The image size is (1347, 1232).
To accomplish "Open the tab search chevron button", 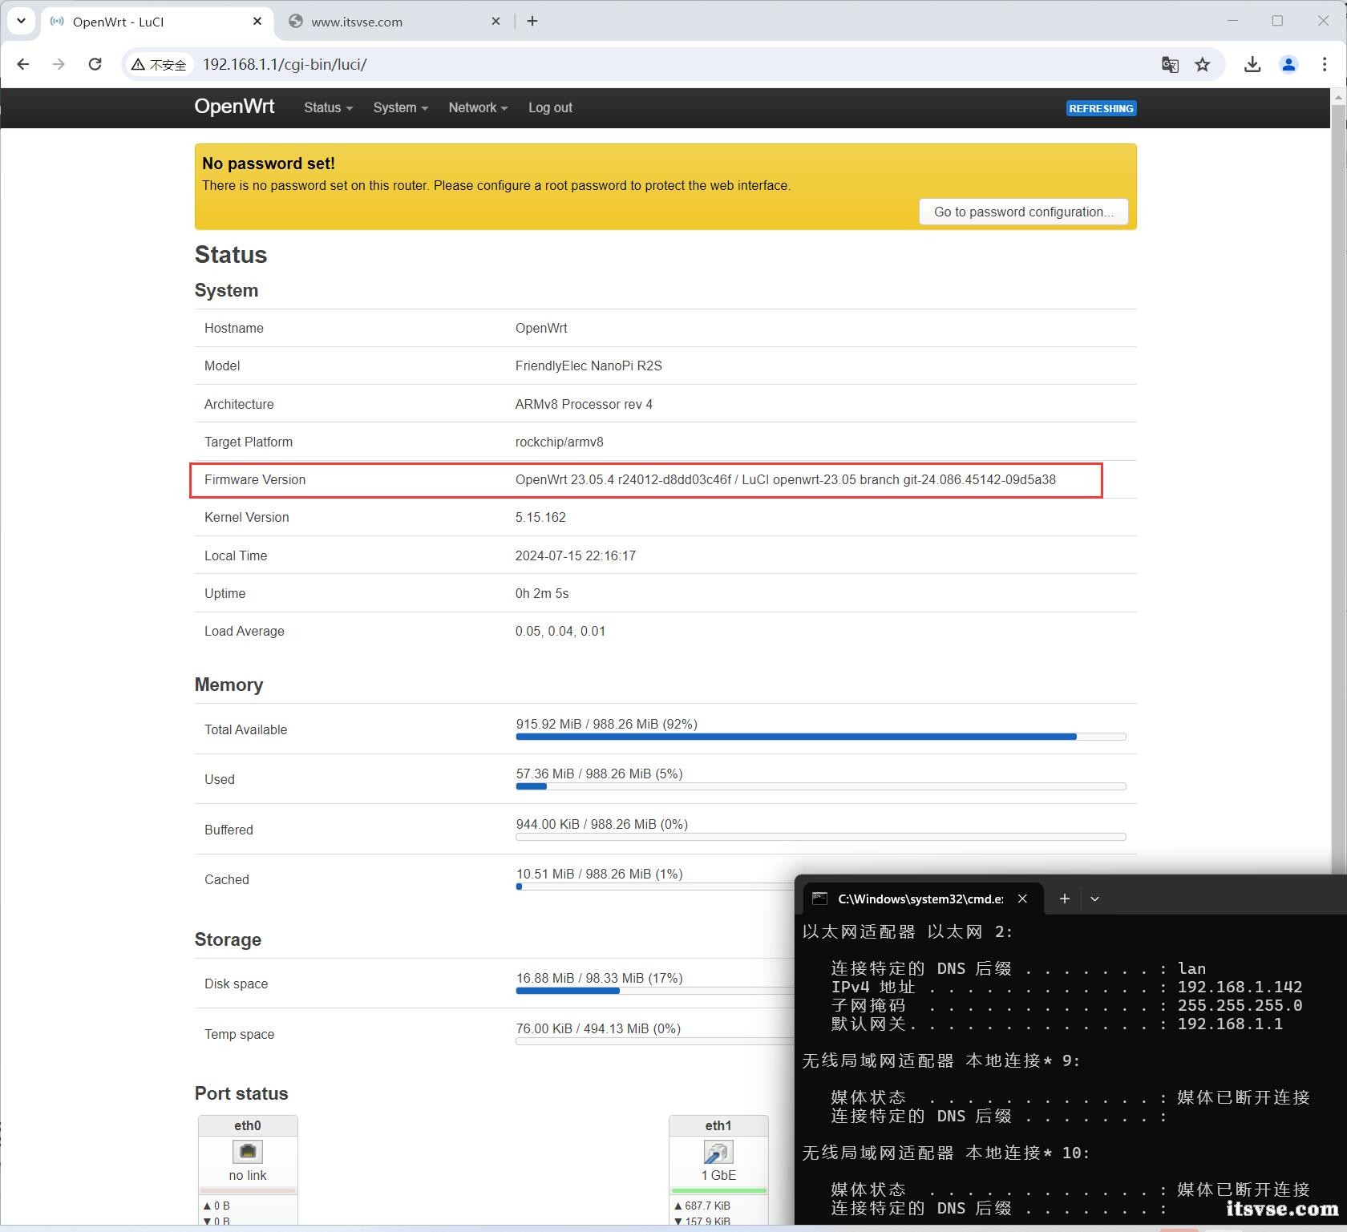I will tap(21, 22).
